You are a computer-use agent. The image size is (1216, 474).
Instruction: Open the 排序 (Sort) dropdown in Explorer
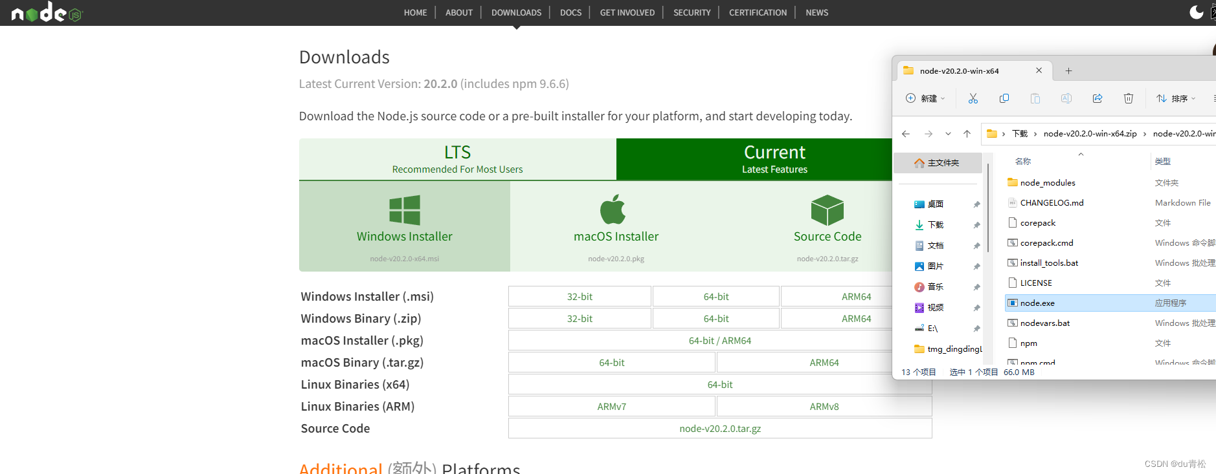[x=1176, y=98]
